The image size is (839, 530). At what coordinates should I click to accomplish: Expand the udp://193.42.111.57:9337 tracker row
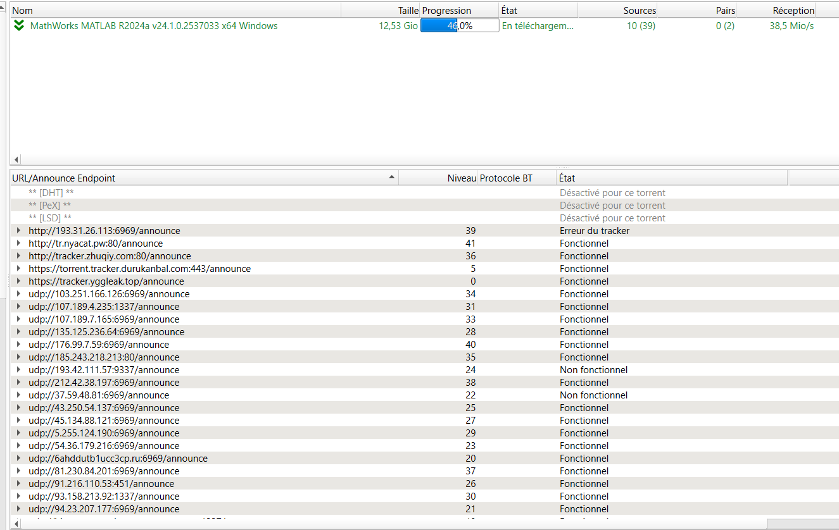click(x=18, y=370)
